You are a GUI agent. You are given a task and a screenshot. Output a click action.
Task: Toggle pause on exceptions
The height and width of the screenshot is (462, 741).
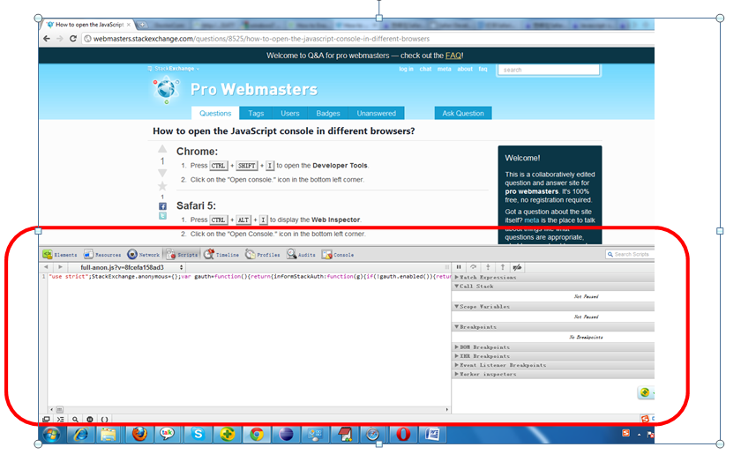[90, 419]
